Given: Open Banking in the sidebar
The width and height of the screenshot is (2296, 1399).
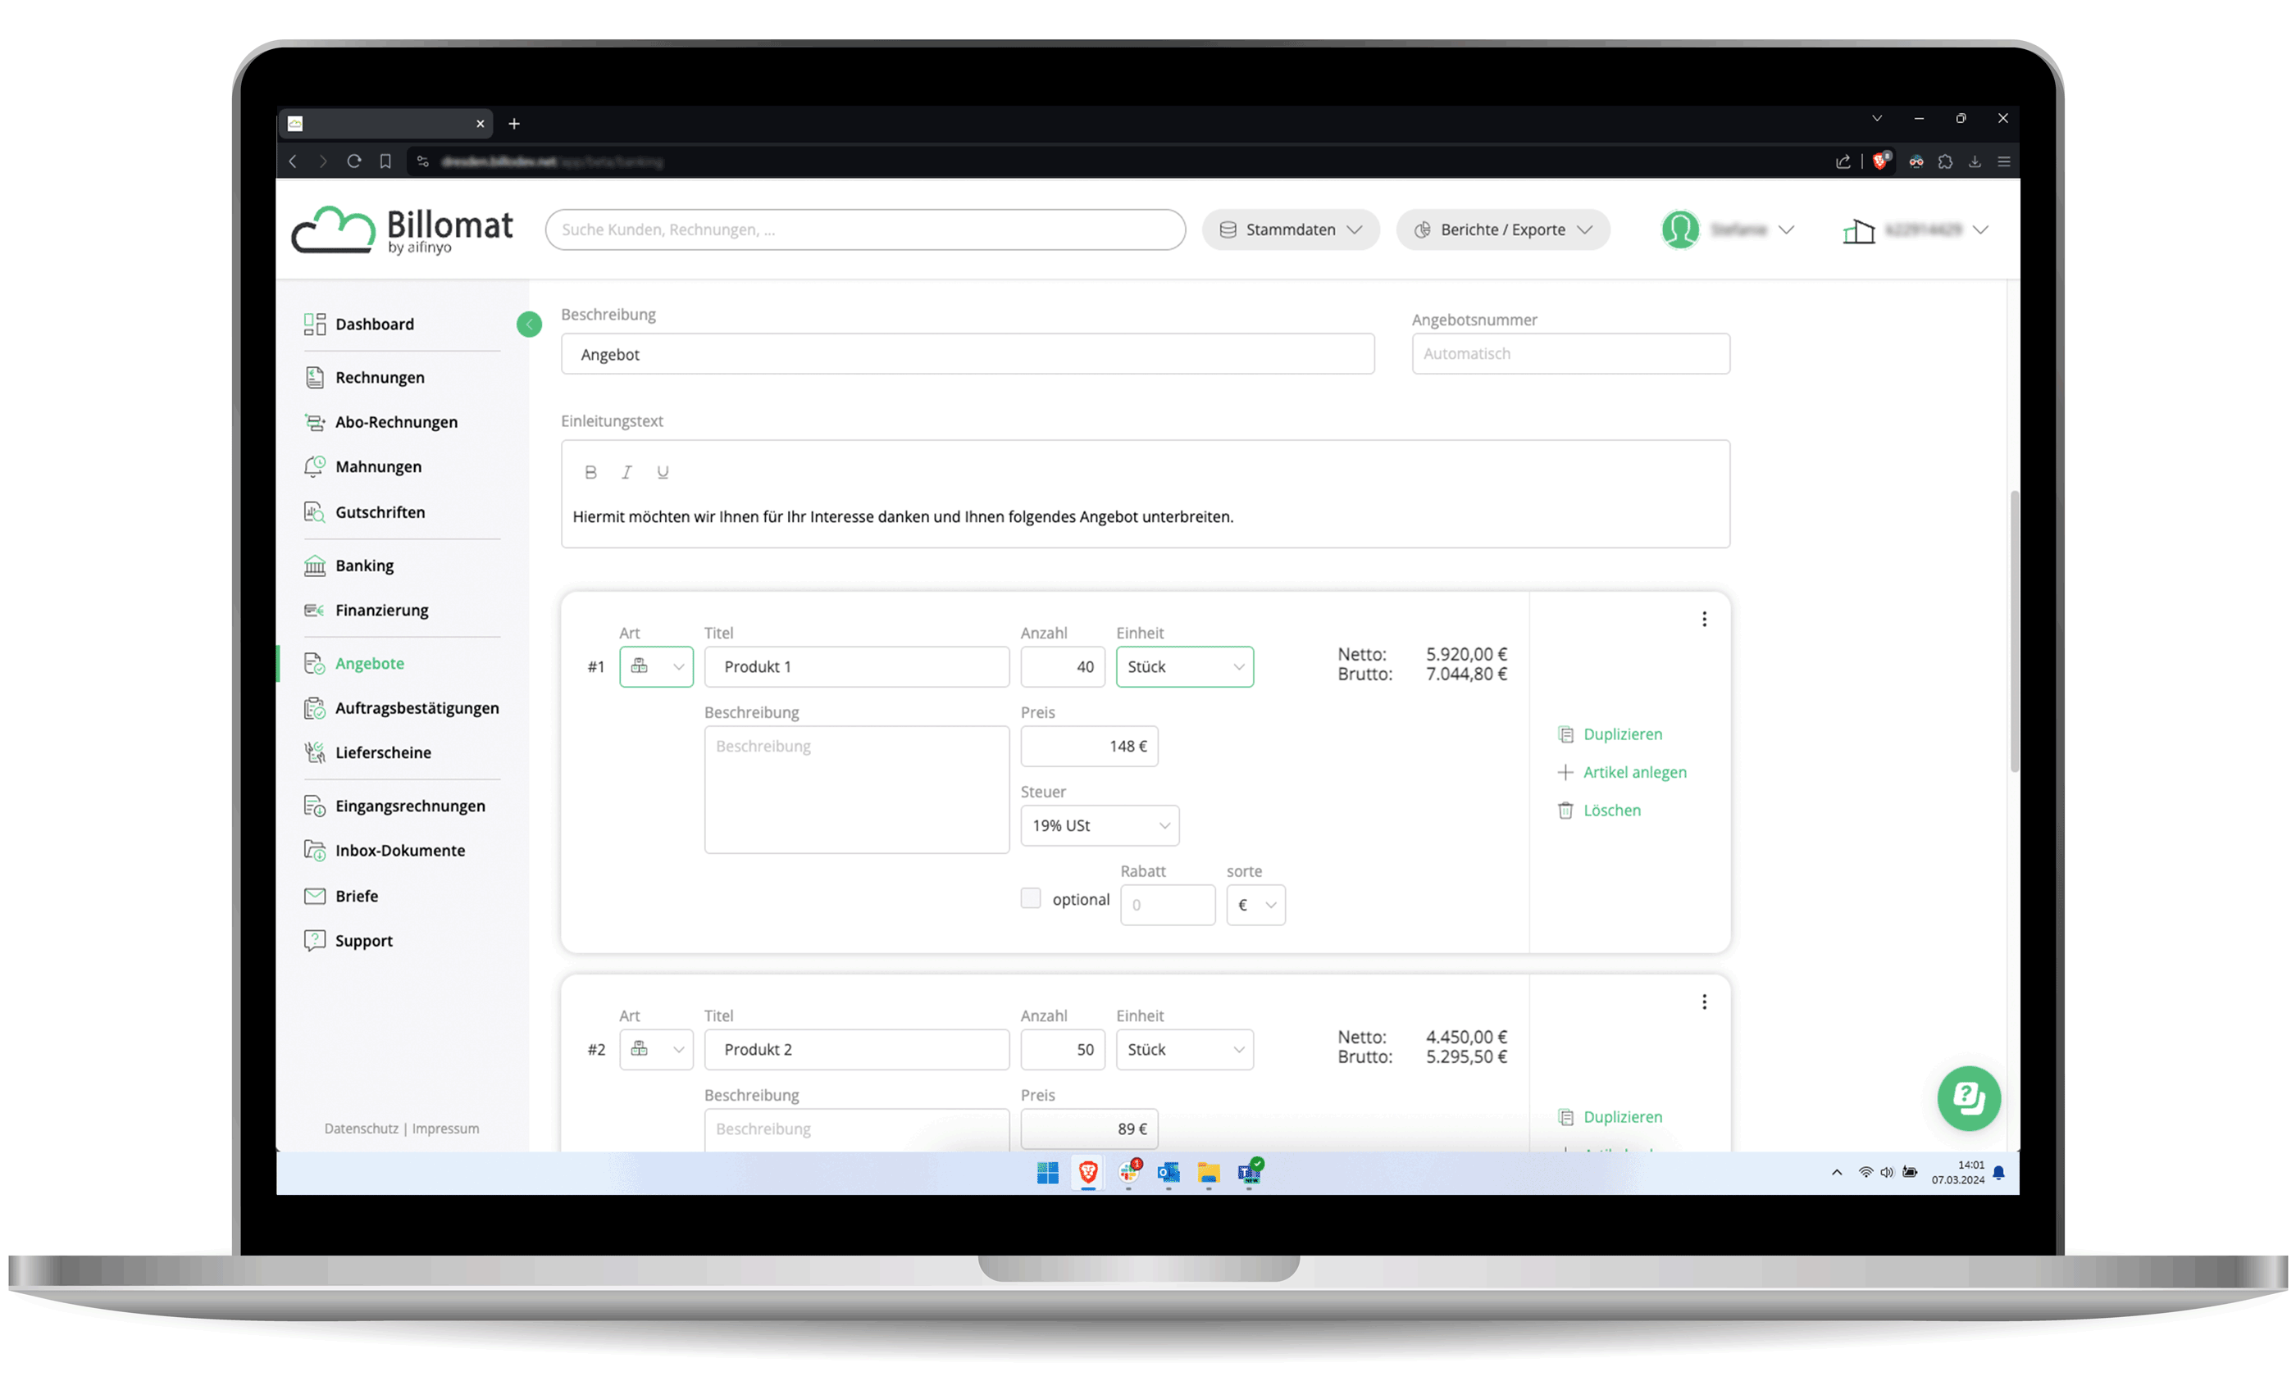Looking at the screenshot, I should (363, 566).
